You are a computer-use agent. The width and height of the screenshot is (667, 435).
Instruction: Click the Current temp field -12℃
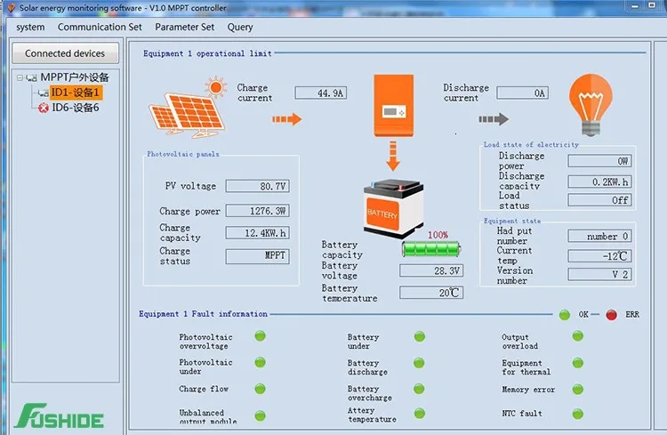point(599,256)
